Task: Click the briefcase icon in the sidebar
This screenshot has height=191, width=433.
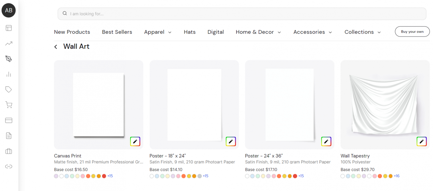Action: coord(8,151)
